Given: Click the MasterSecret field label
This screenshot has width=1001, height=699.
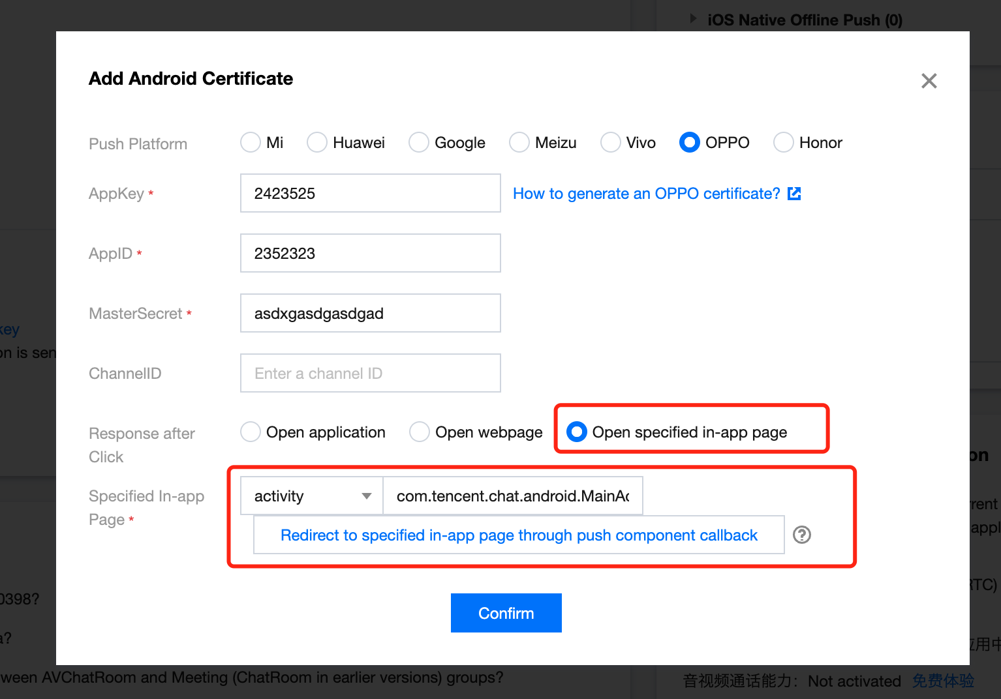Looking at the screenshot, I should [136, 314].
